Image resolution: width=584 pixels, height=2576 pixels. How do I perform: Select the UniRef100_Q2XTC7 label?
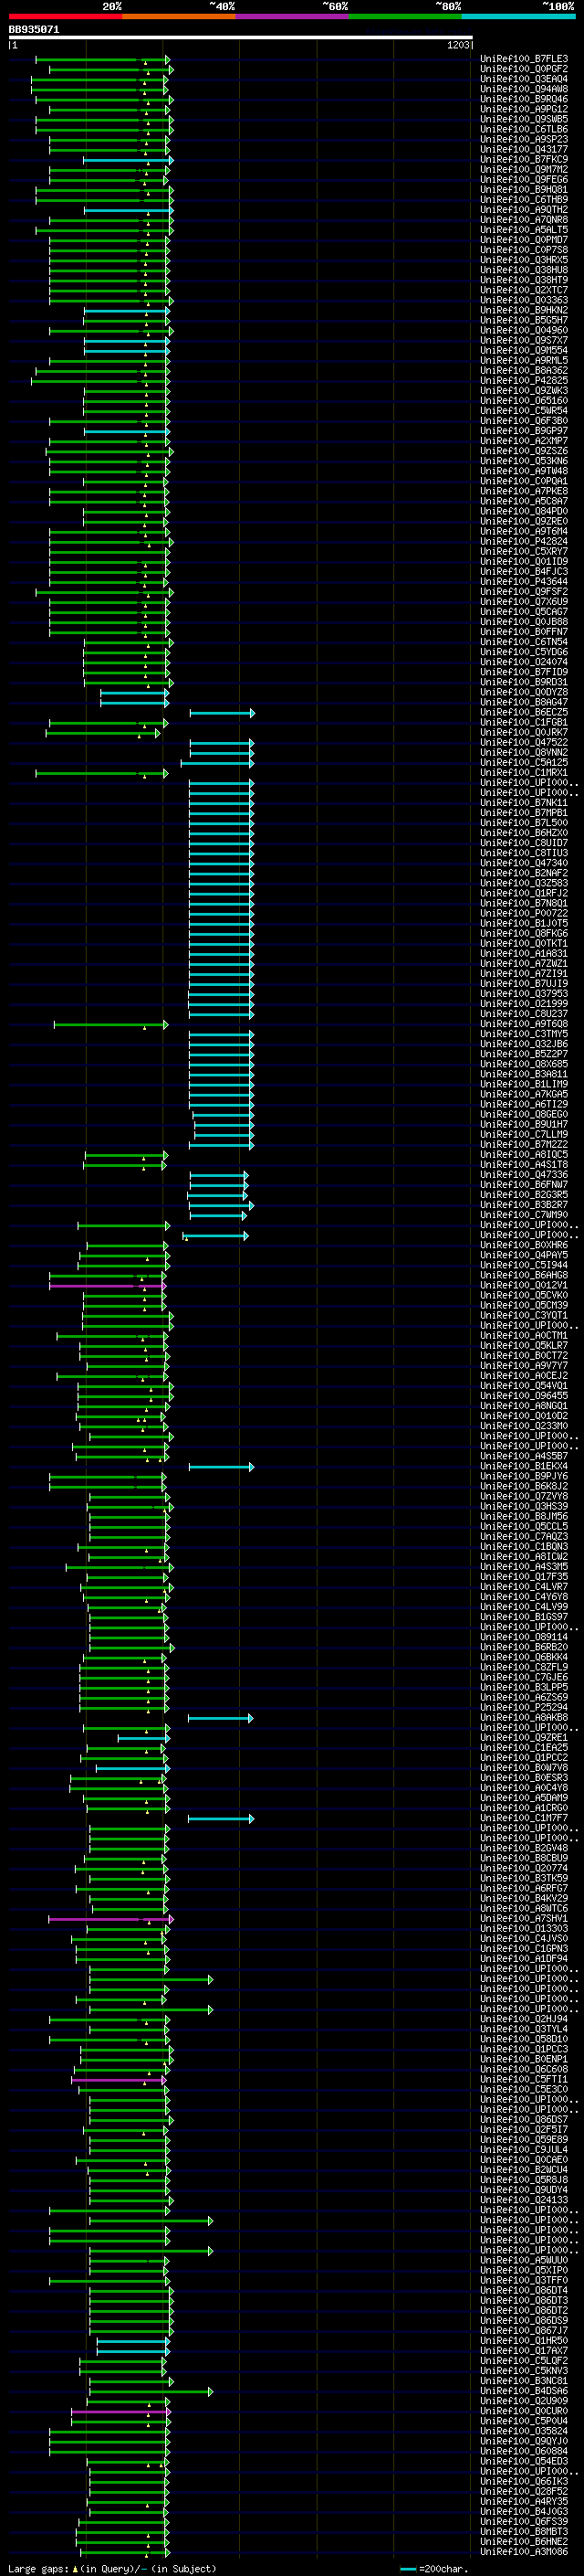tap(523, 290)
